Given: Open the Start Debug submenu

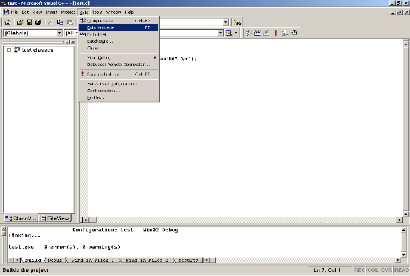Looking at the screenshot, I should (119, 58).
